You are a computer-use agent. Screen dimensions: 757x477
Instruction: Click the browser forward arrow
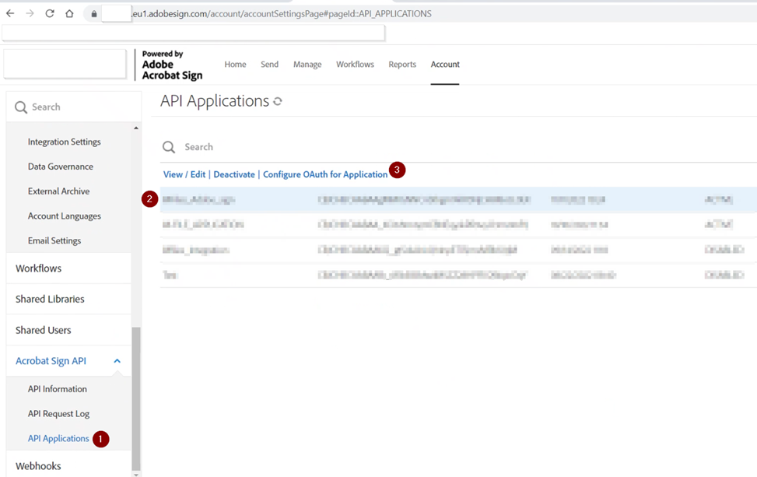click(x=30, y=13)
